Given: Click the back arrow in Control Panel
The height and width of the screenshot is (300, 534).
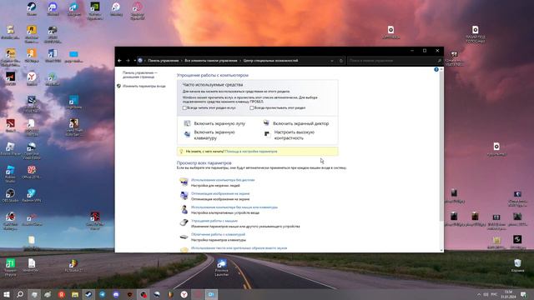Looking at the screenshot, I should coord(119,61).
